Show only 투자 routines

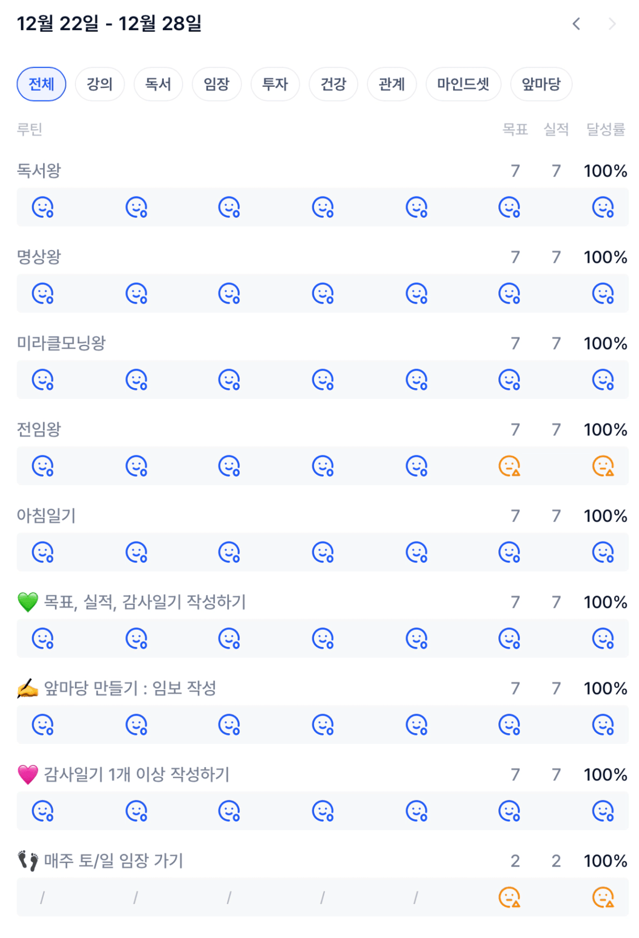point(275,85)
